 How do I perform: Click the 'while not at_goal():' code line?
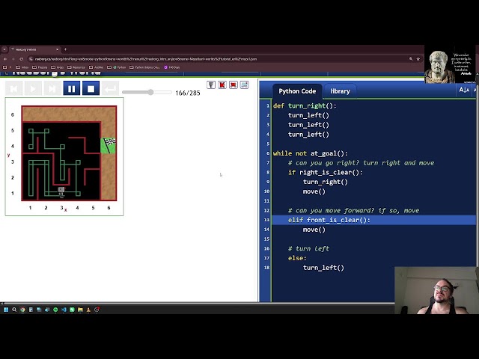310,153
